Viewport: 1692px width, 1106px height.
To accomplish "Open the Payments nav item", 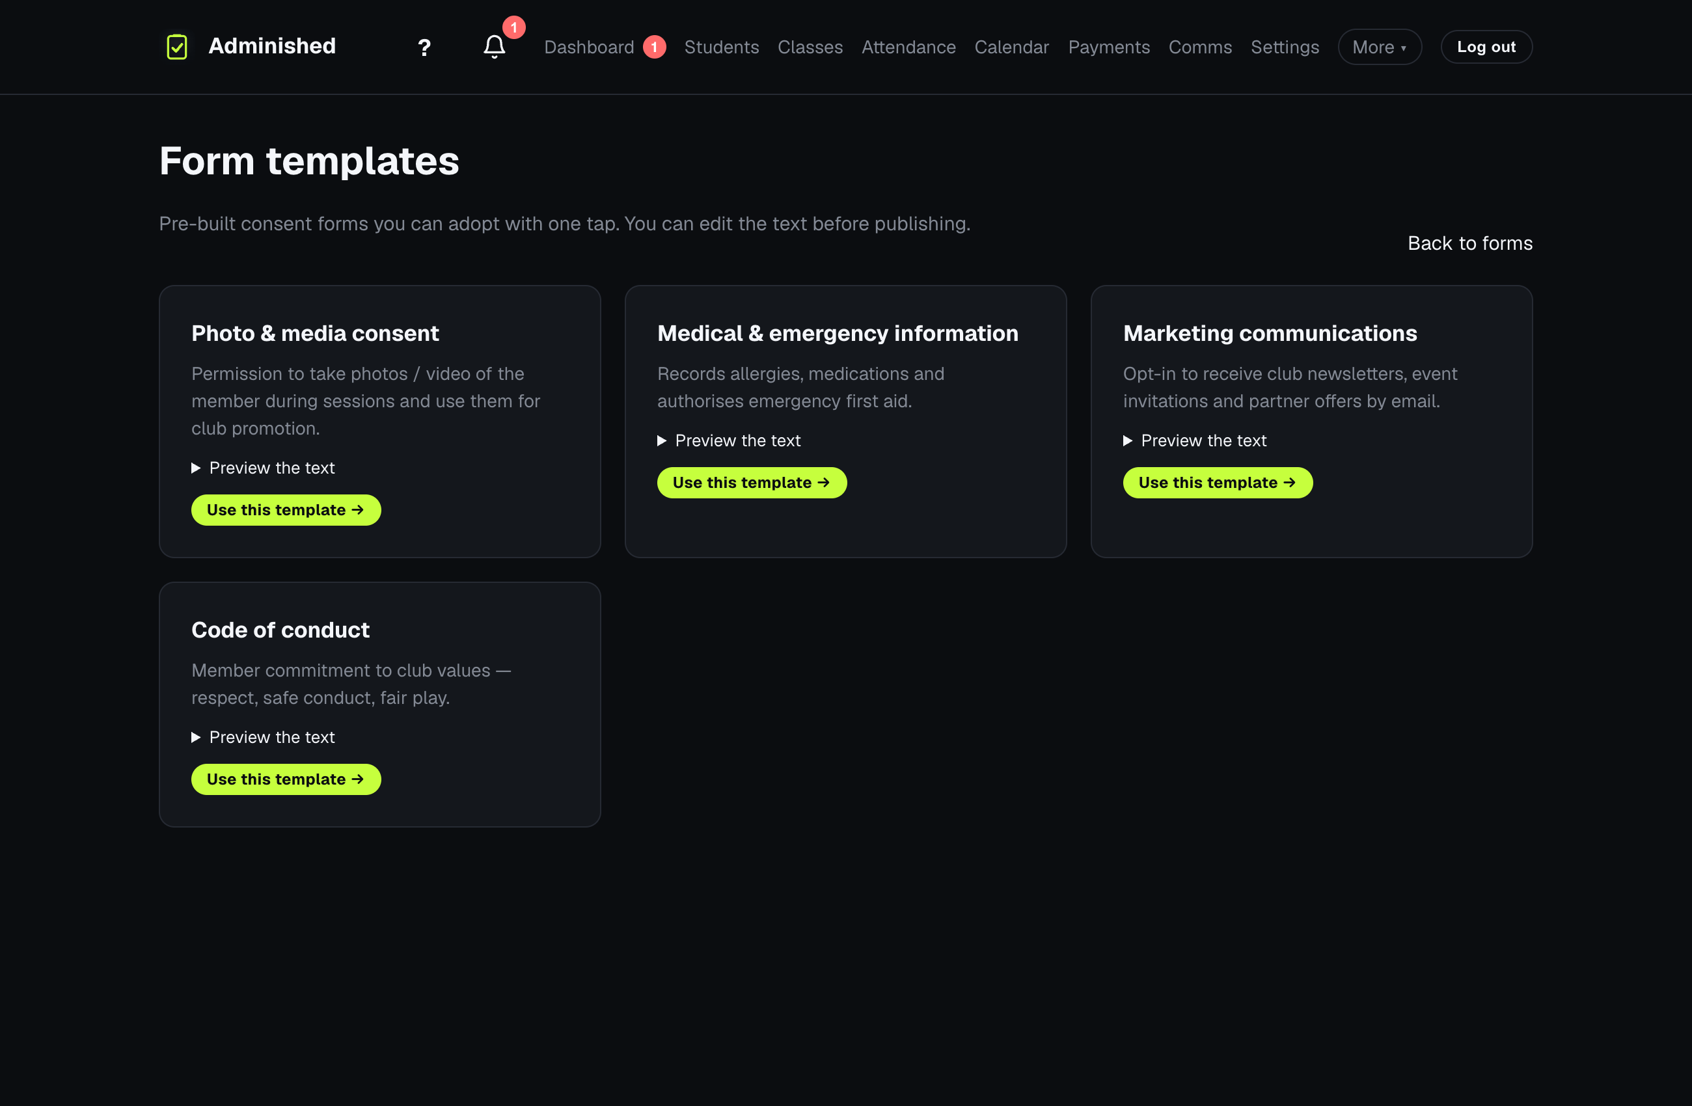I will pos(1108,47).
